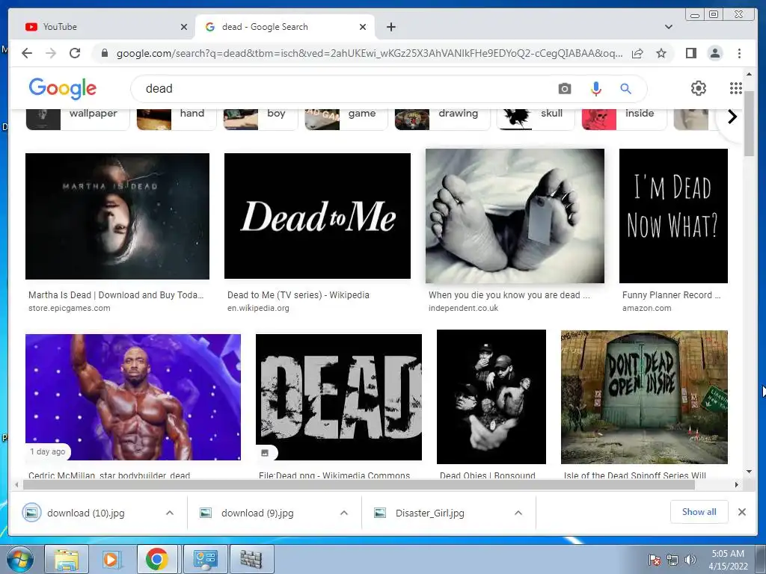Close the dead - Google Search tab
Image resolution: width=766 pixels, height=574 pixels.
[x=363, y=27]
